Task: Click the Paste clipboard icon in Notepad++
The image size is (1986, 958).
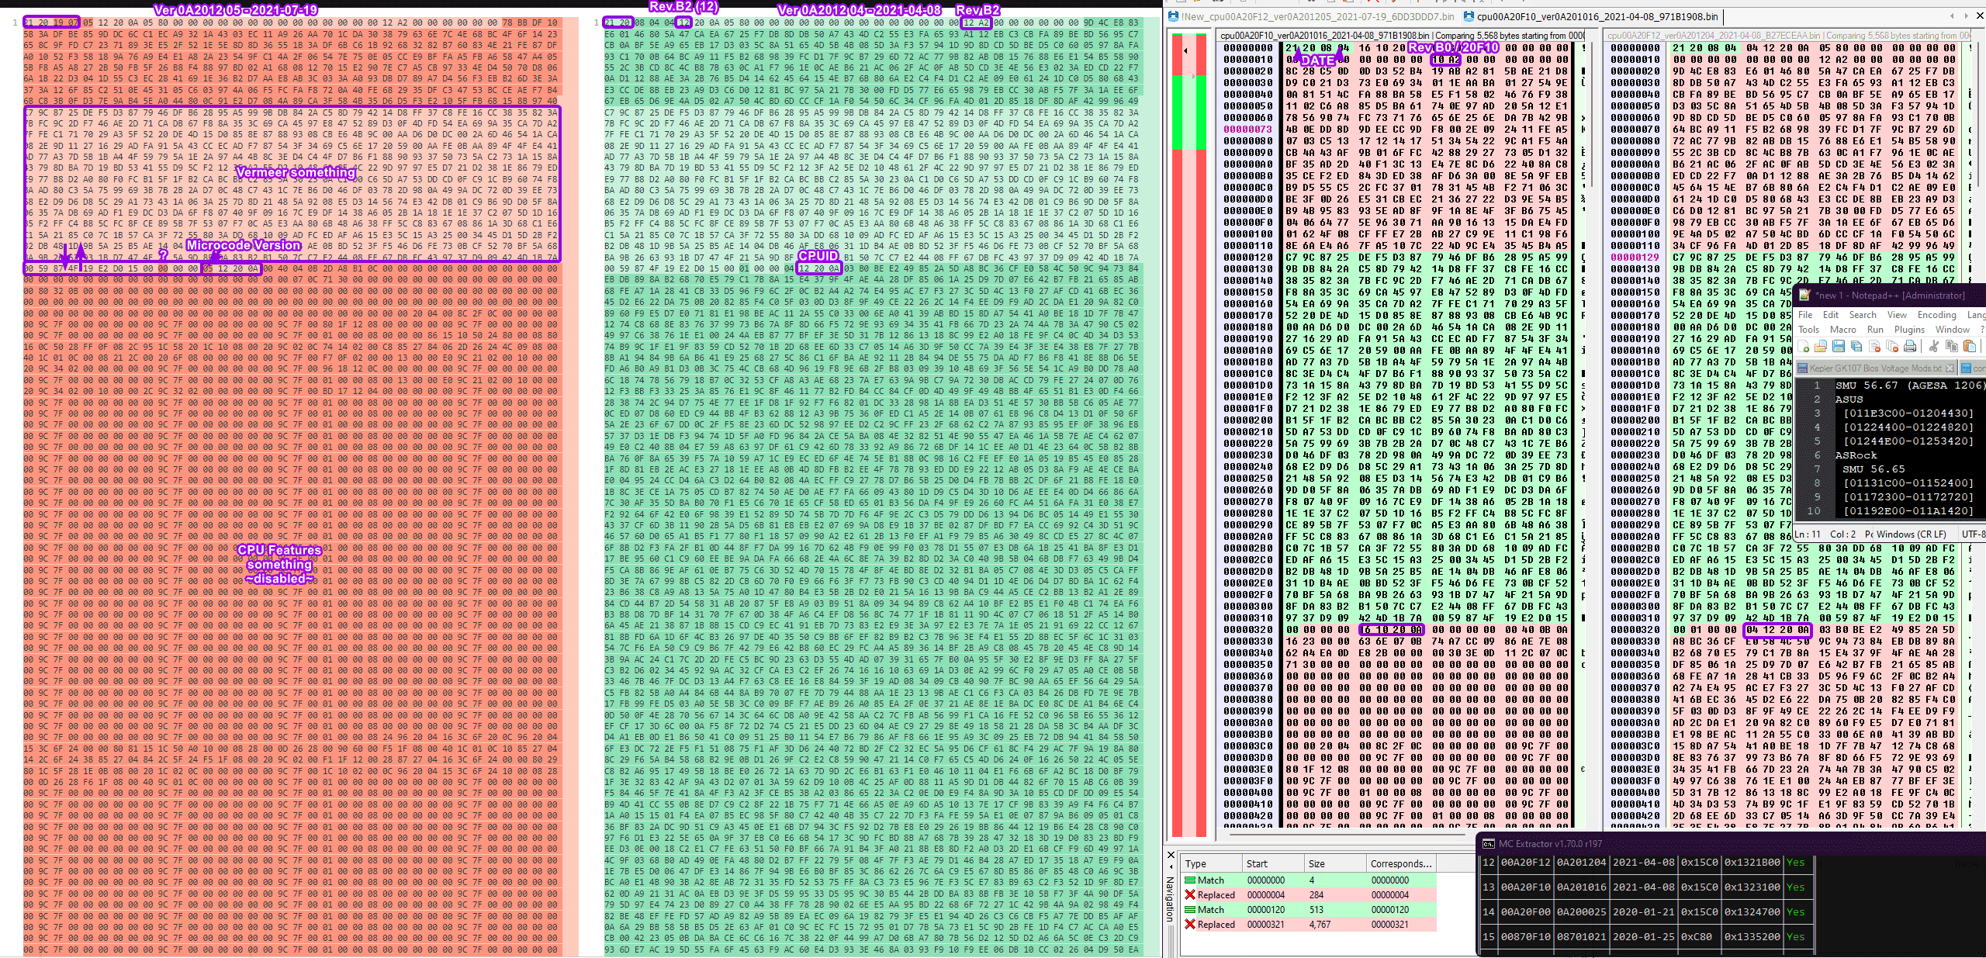Action: coord(1970,346)
